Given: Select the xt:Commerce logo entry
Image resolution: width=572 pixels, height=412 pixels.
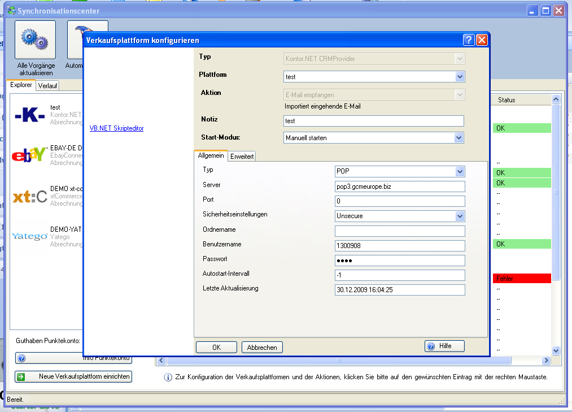Looking at the screenshot, I should (30, 196).
